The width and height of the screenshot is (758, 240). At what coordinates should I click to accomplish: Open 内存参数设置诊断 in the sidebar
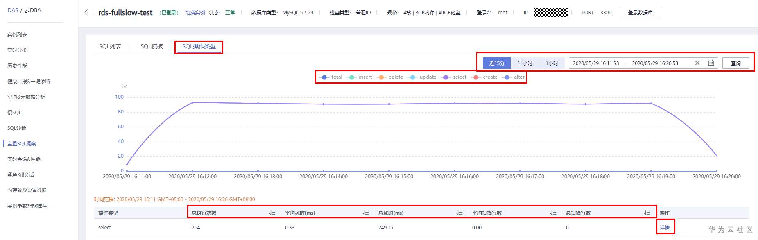tap(27, 190)
